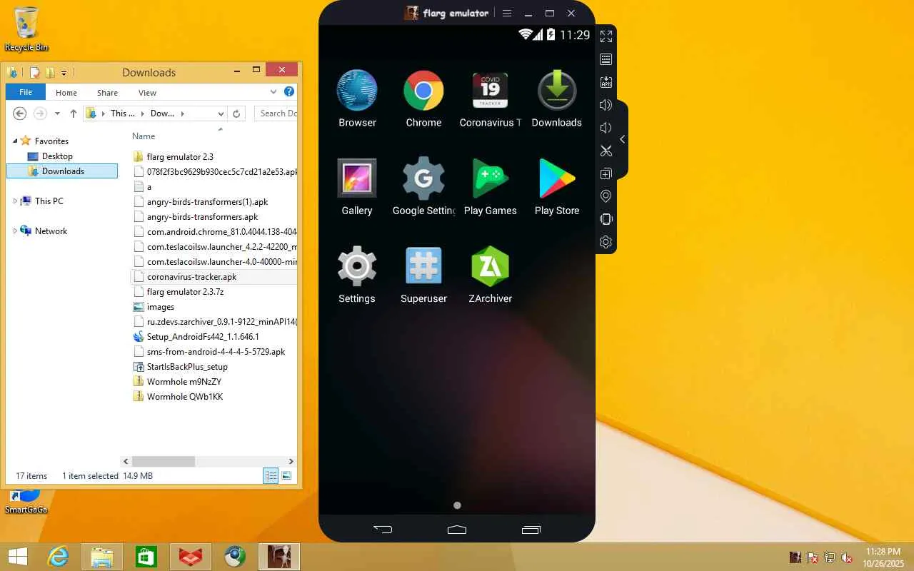Open the recent locations dropdown arrow
The height and width of the screenshot is (571, 914).
coord(57,113)
